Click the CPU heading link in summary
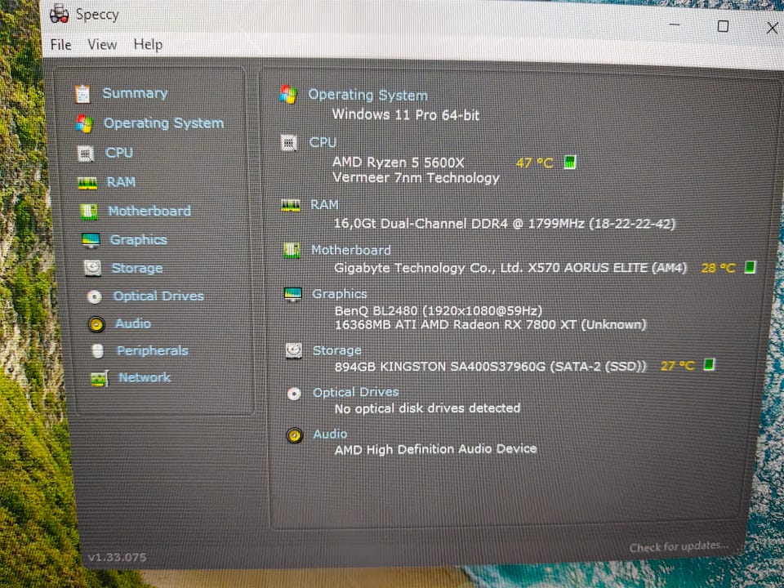 click(323, 142)
